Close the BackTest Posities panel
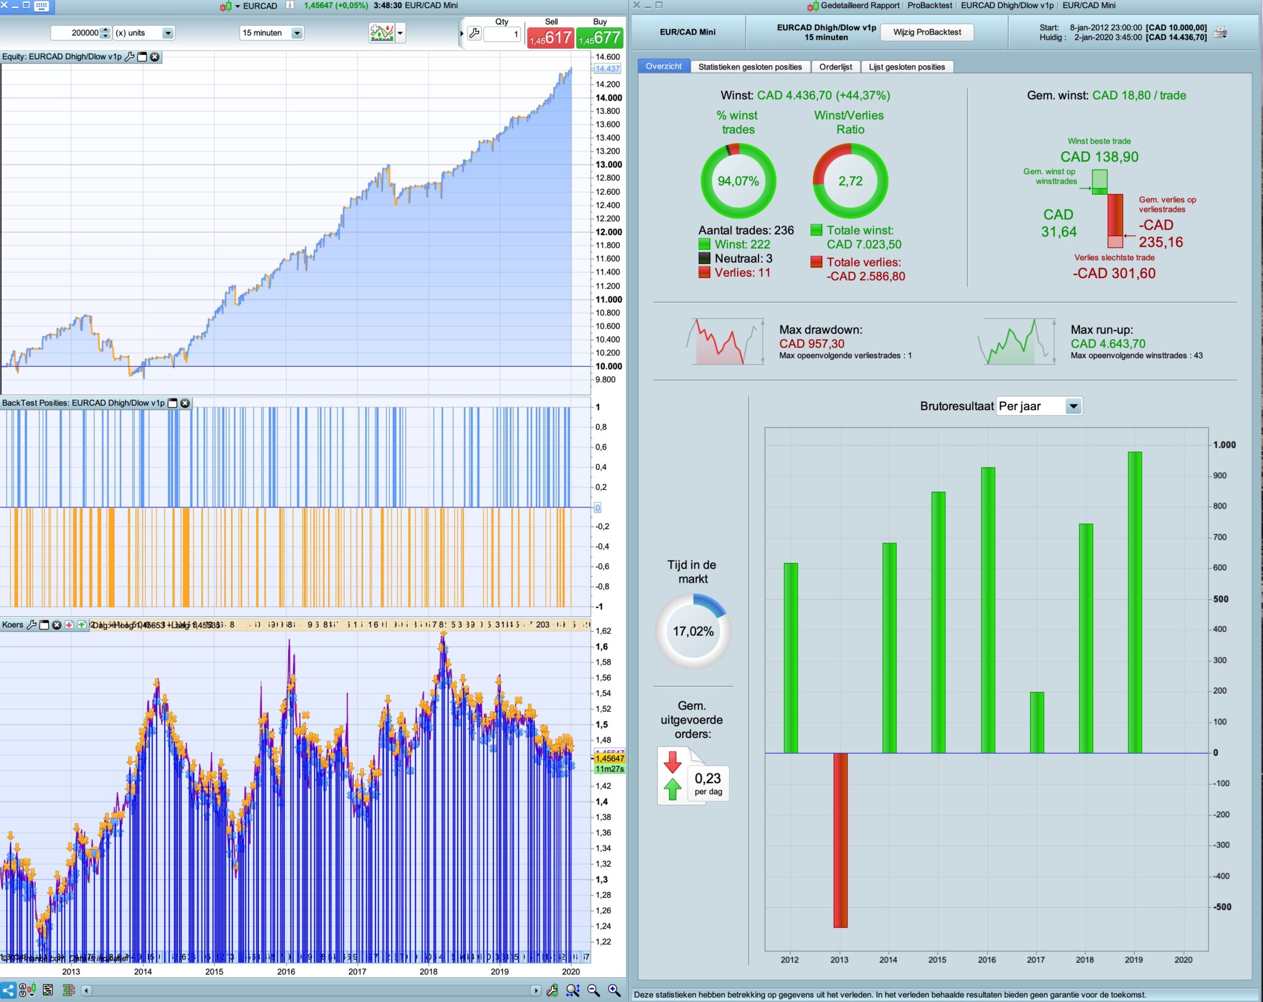 click(185, 403)
